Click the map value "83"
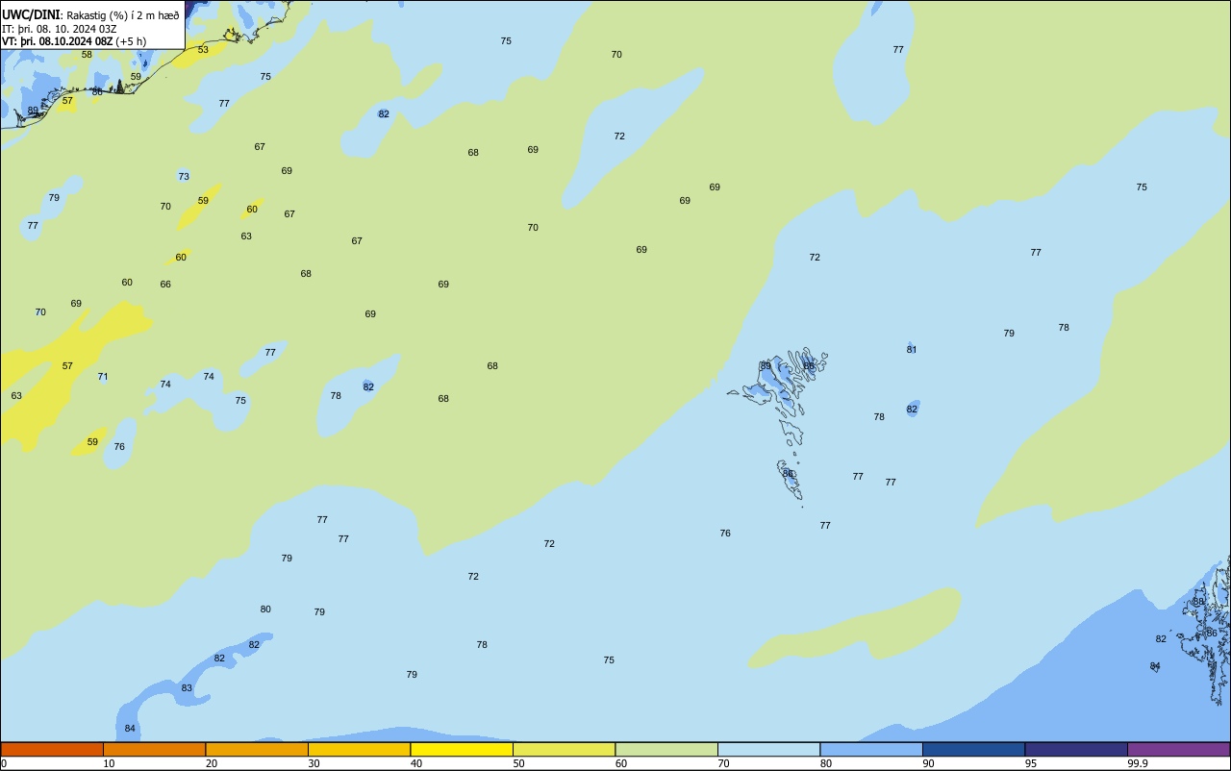This screenshot has width=1231, height=771. tap(187, 688)
